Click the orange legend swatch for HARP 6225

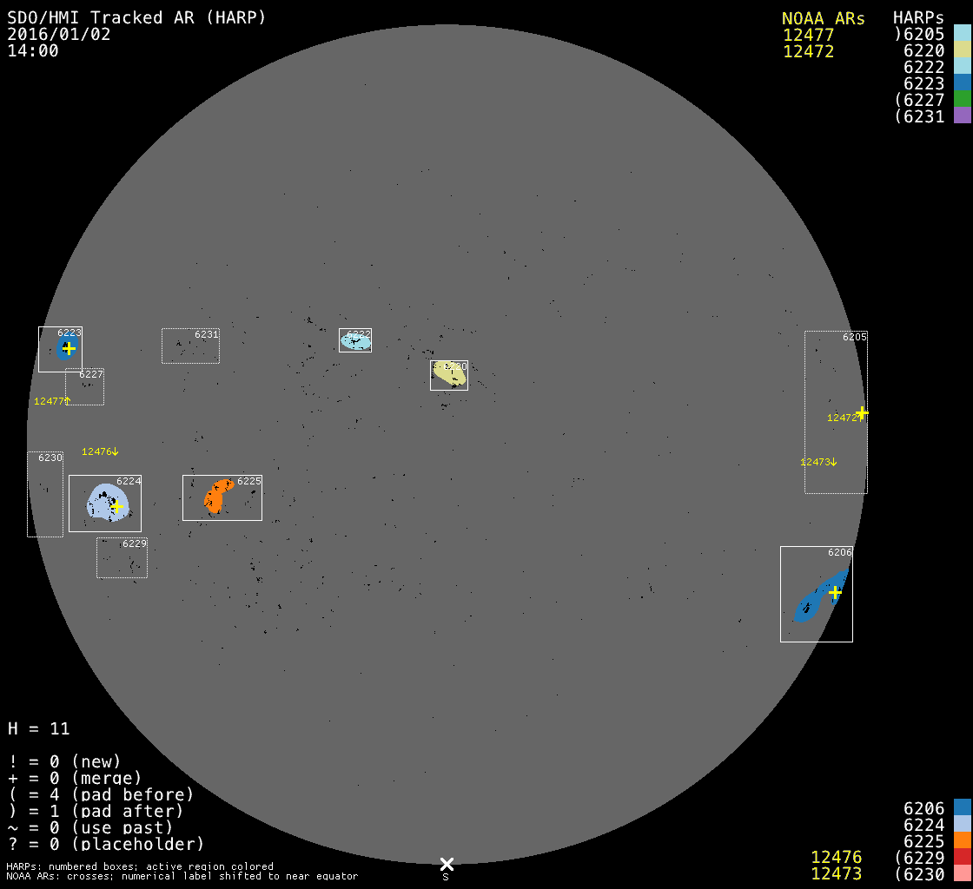coord(962,840)
